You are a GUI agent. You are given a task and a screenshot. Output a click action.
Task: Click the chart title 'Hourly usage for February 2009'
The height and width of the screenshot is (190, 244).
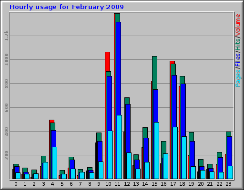[x=67, y=7]
